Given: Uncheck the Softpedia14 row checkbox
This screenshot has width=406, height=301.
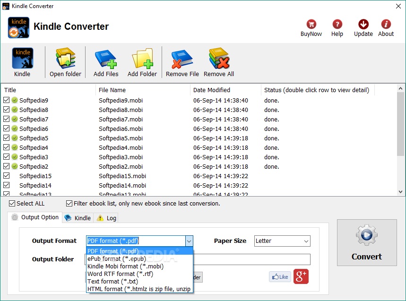Looking at the screenshot, I should click(7, 185).
